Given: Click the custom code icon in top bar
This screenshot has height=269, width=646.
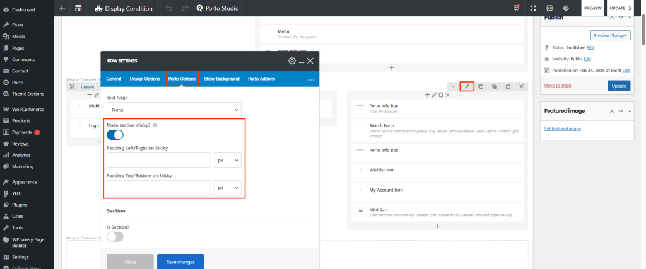Looking at the screenshot, I should pyautogui.click(x=549, y=8).
